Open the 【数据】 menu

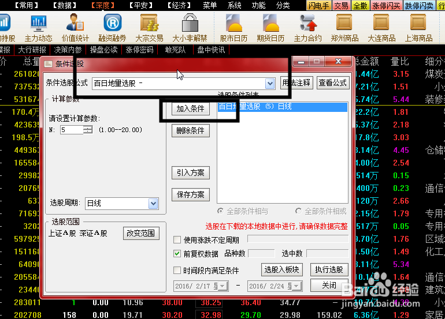tap(64, 5)
